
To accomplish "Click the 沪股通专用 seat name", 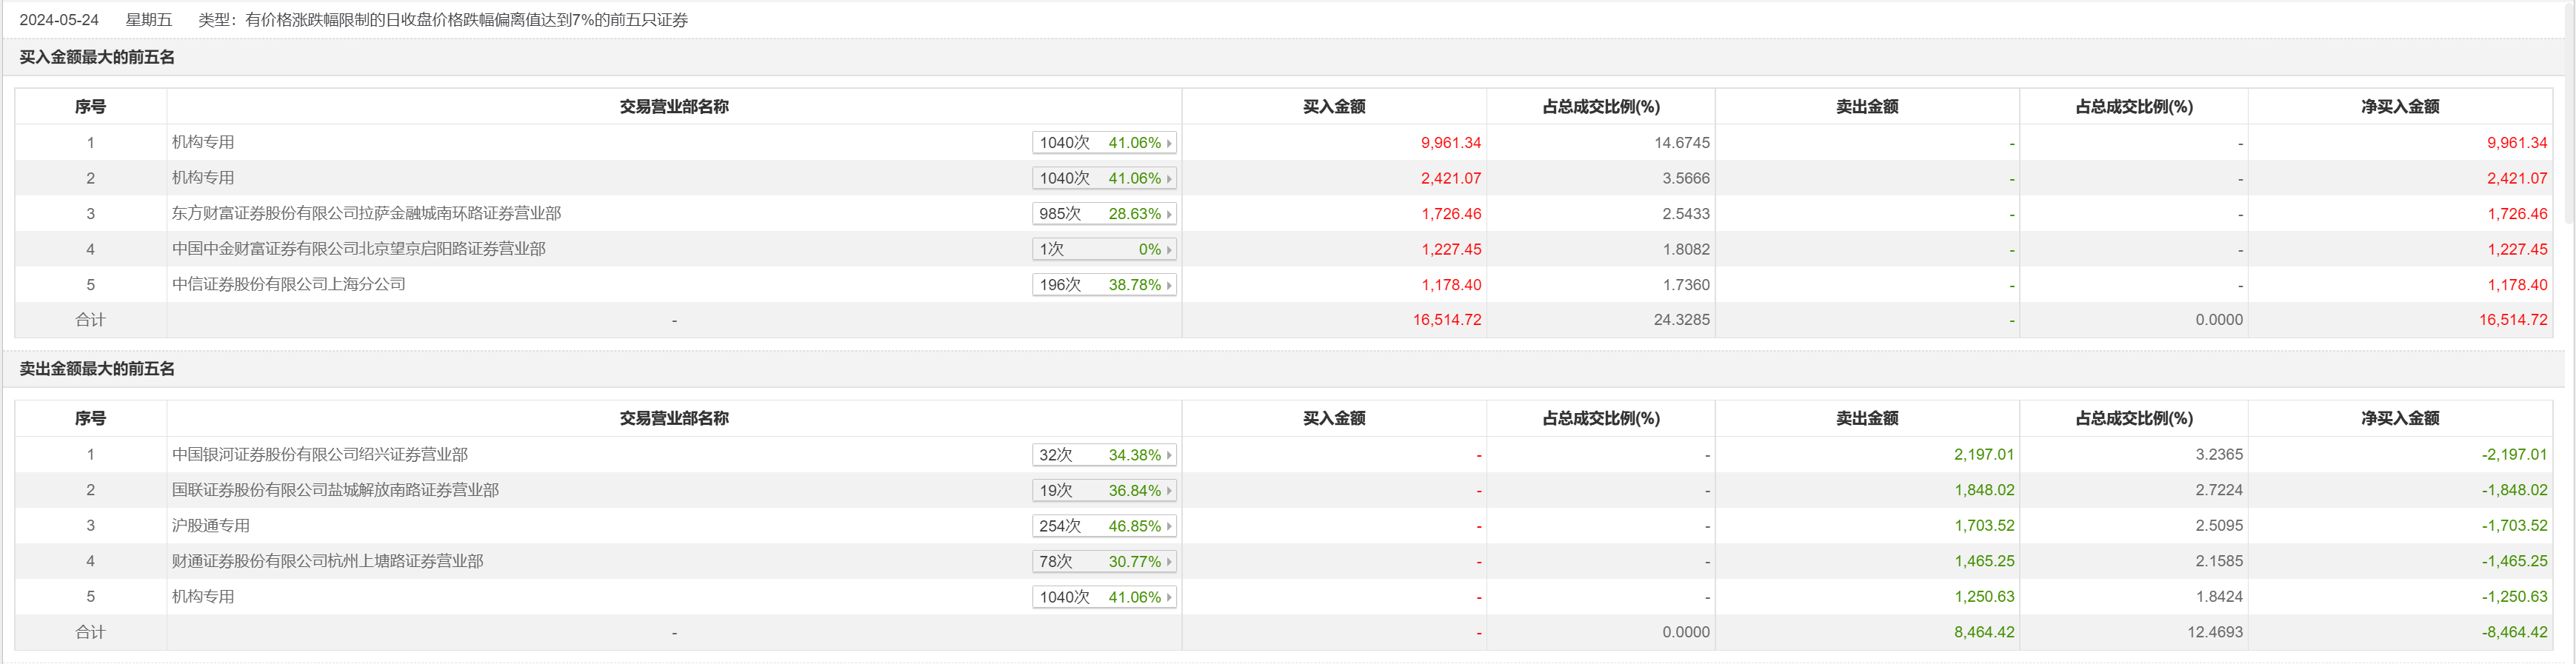I will click(x=210, y=525).
